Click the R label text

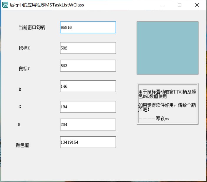(x=20, y=89)
